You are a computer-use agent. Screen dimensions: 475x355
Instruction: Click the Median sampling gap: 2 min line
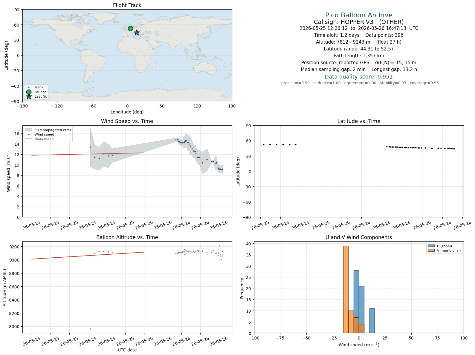point(359,70)
